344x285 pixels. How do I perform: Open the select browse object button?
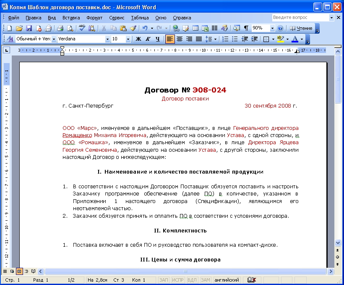point(337,257)
